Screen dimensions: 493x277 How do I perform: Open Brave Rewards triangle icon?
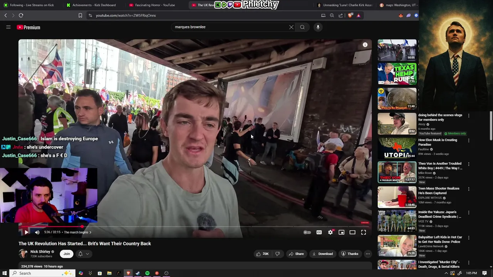(359, 15)
